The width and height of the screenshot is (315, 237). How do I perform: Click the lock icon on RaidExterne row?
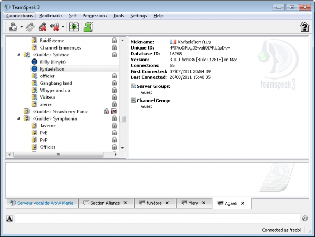(114, 41)
